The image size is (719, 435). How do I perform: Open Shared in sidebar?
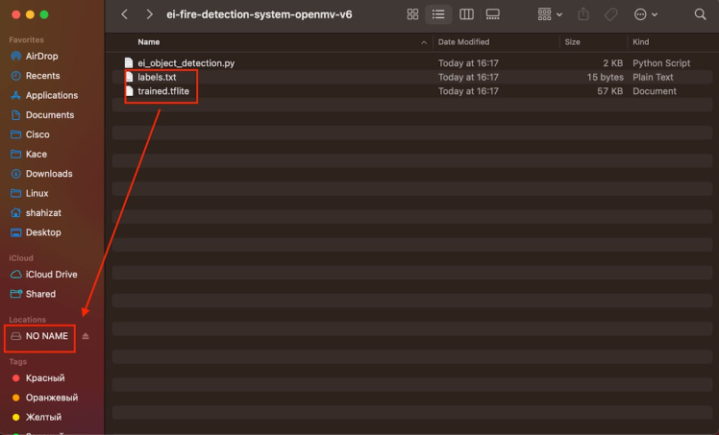[40, 294]
